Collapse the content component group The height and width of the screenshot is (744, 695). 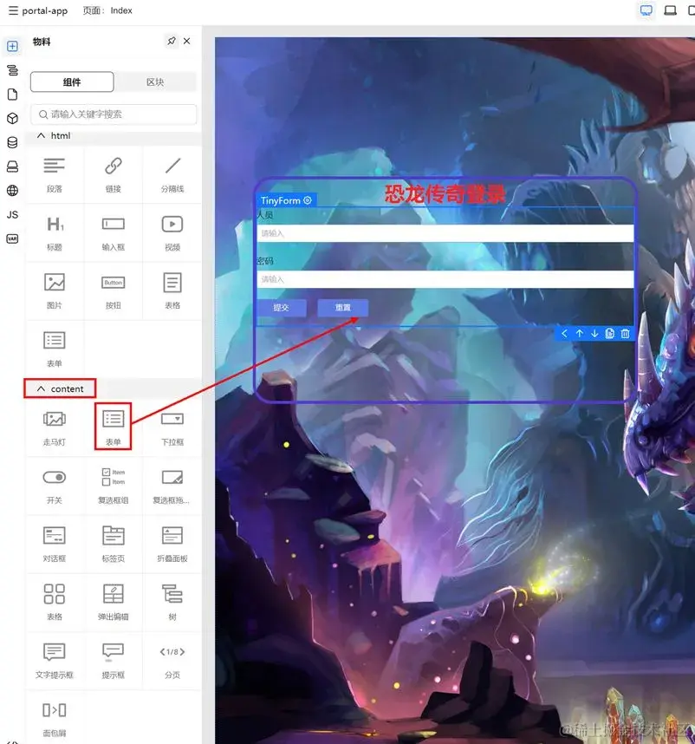(x=42, y=389)
